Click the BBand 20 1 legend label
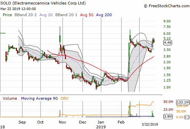The height and width of the screenshot is (129, 190). pos(66,15)
